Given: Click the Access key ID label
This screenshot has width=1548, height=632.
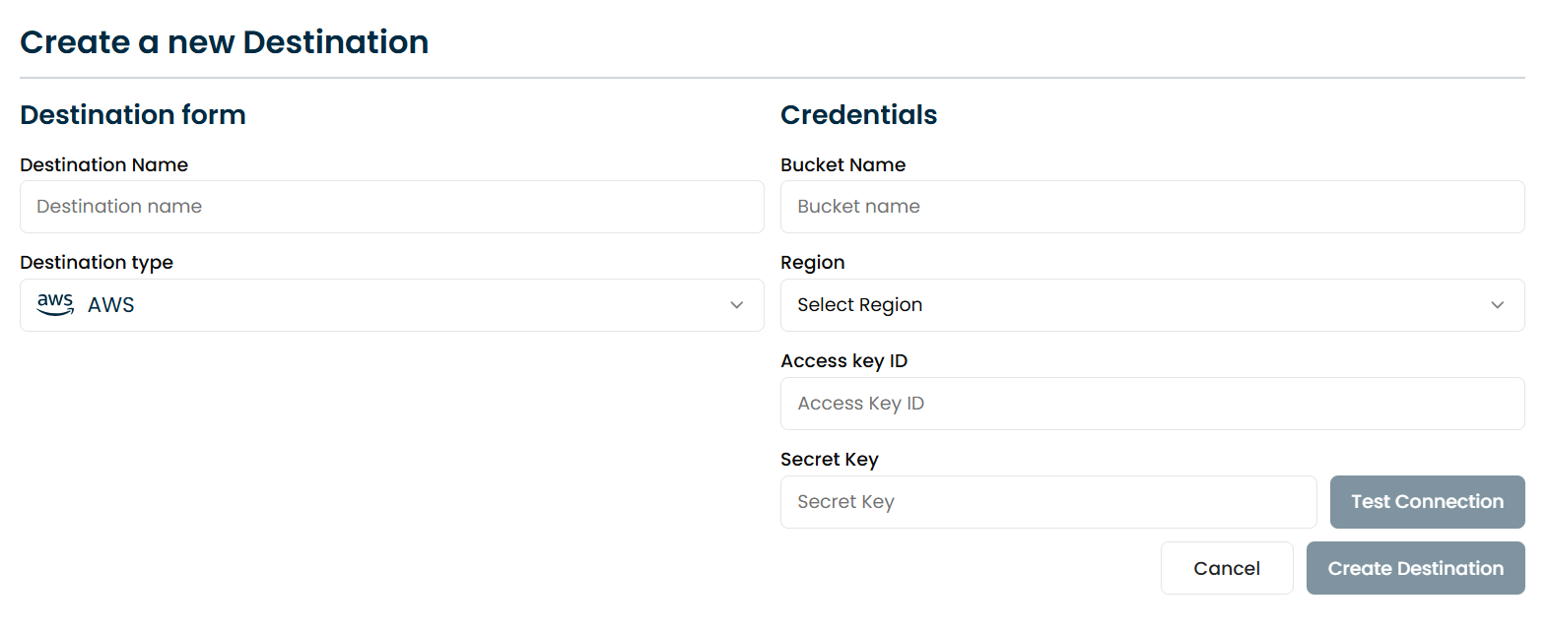Looking at the screenshot, I should point(843,360).
